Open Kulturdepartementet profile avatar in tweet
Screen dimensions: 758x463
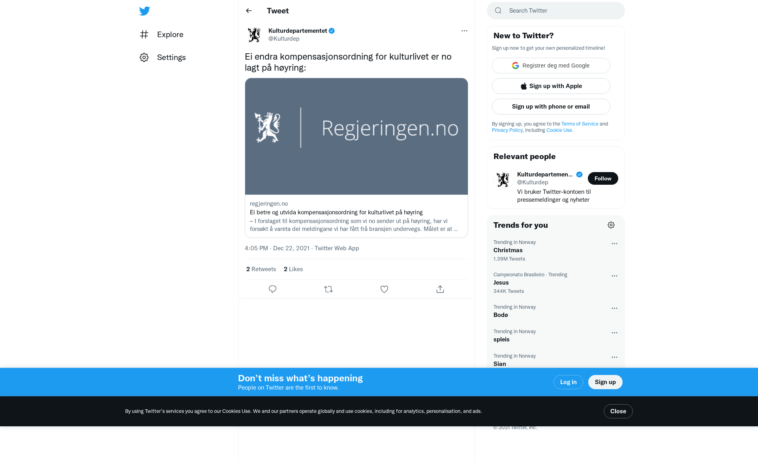click(x=254, y=35)
